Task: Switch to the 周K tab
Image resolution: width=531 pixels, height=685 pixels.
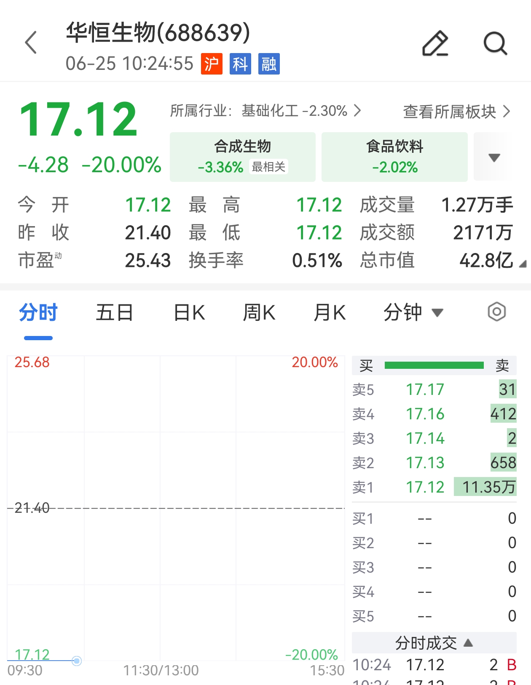Action: point(259,313)
